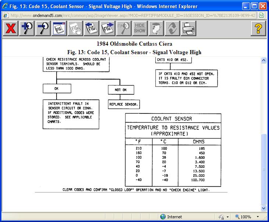
Task: Click the paint bucket icon
Action: point(156,28)
